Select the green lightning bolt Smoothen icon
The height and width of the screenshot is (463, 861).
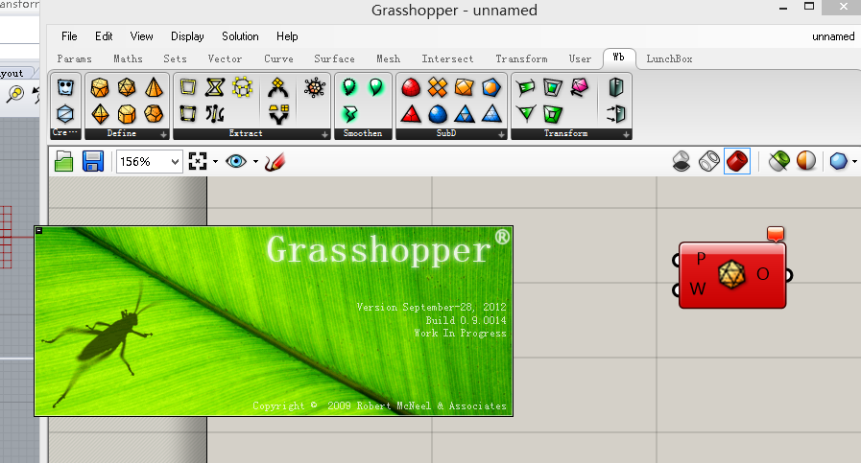coord(349,114)
